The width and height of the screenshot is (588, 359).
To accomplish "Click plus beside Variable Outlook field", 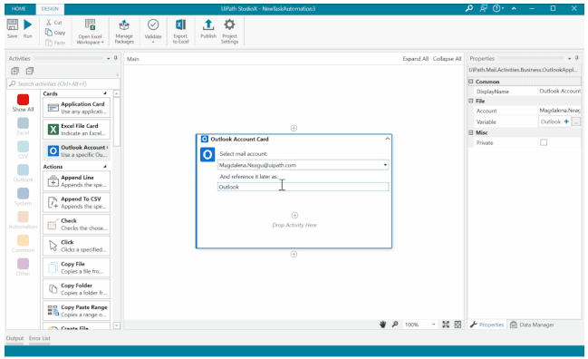I will pos(566,121).
